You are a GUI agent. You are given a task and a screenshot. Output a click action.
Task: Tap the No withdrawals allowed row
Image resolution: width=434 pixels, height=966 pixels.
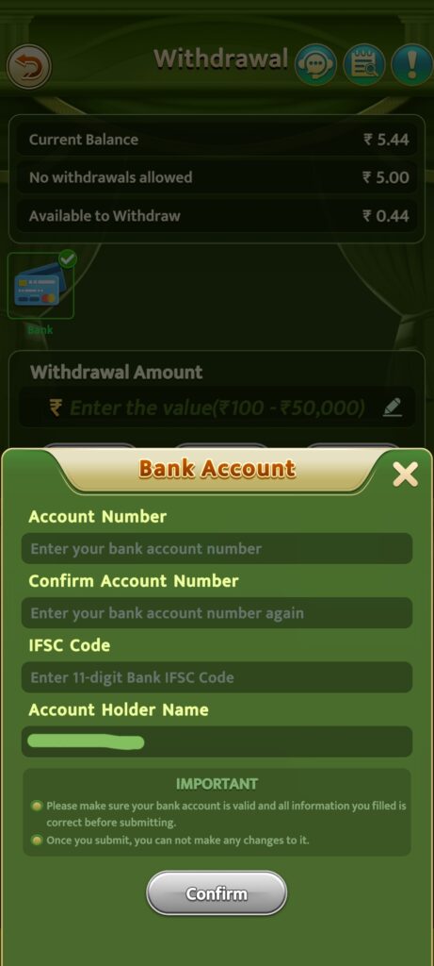218,177
